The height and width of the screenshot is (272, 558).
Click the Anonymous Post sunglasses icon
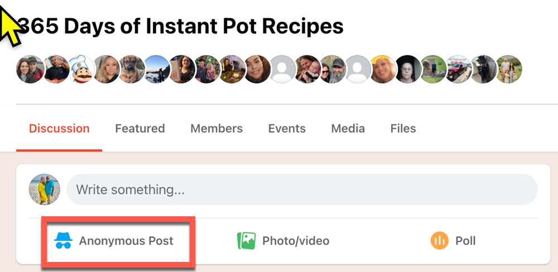[64, 241]
